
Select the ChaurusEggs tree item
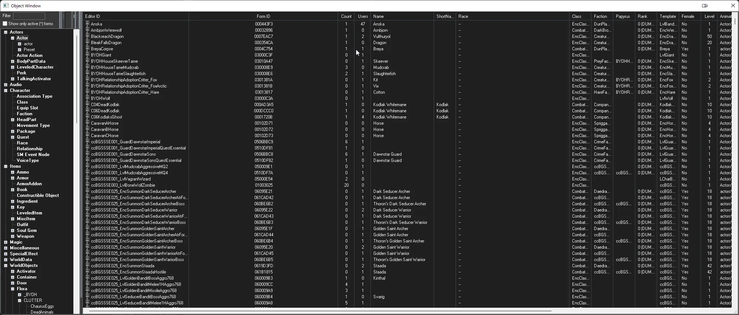(x=42, y=306)
